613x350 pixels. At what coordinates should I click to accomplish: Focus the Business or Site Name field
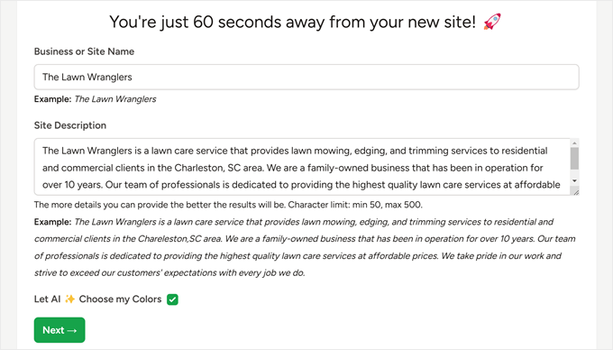coord(306,77)
